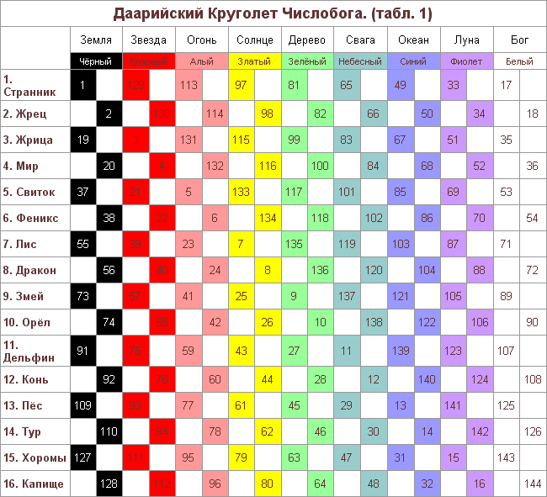Click black cell with number 109
The width and height of the screenshot is (547, 497).
point(83,405)
